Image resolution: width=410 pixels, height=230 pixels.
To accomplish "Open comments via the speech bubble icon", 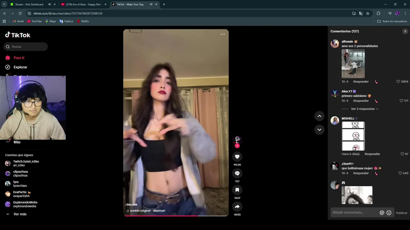I will pos(237,173).
